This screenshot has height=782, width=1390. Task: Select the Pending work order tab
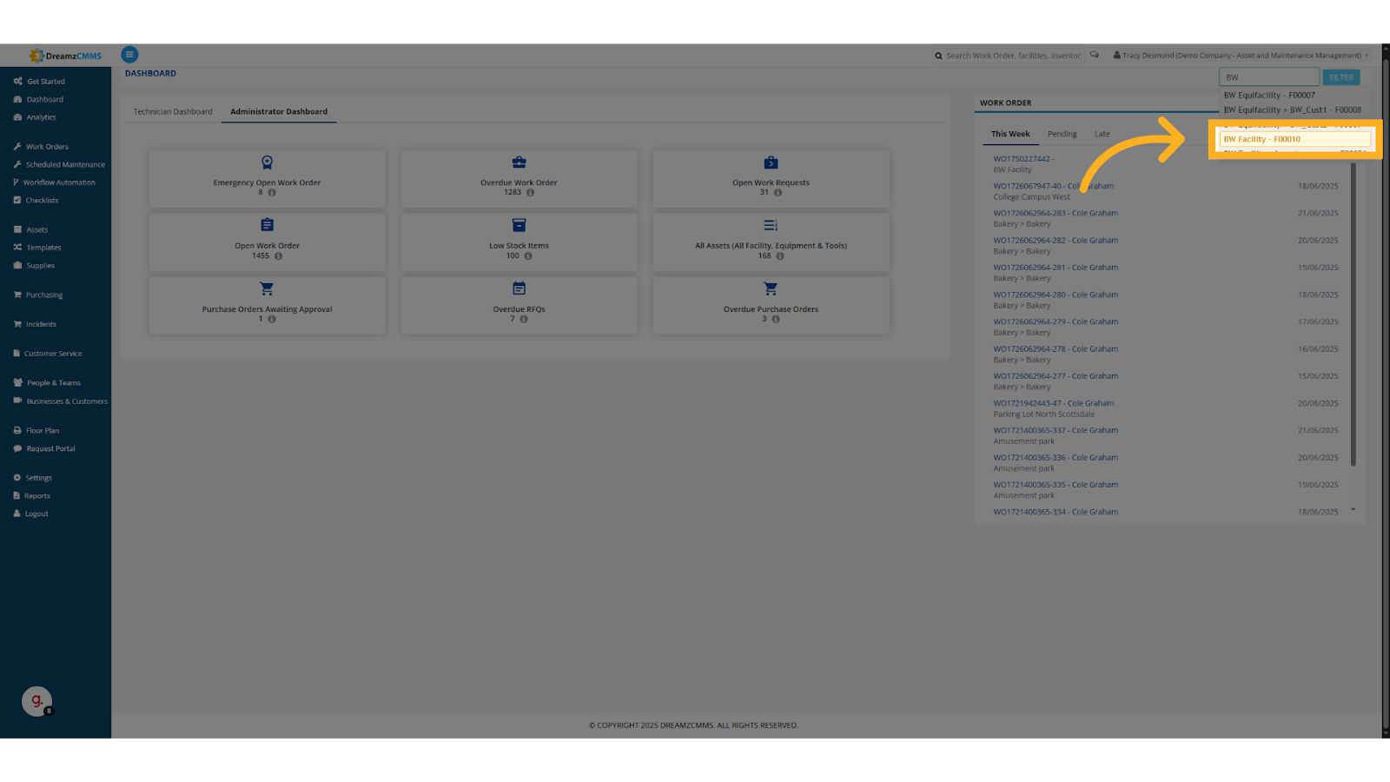[1062, 134]
